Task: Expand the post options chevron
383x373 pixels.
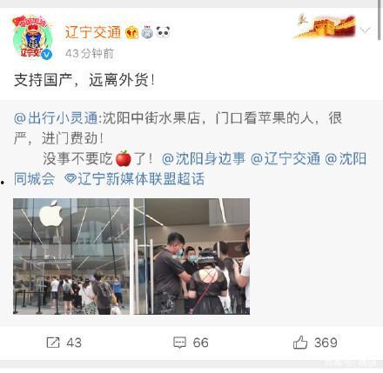Action: (366, 30)
